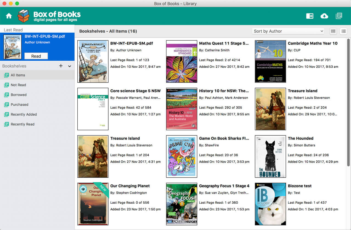This screenshot has height=230, width=351.
Task: Open Cambridge Maths Year 10 cover
Action: [270, 61]
